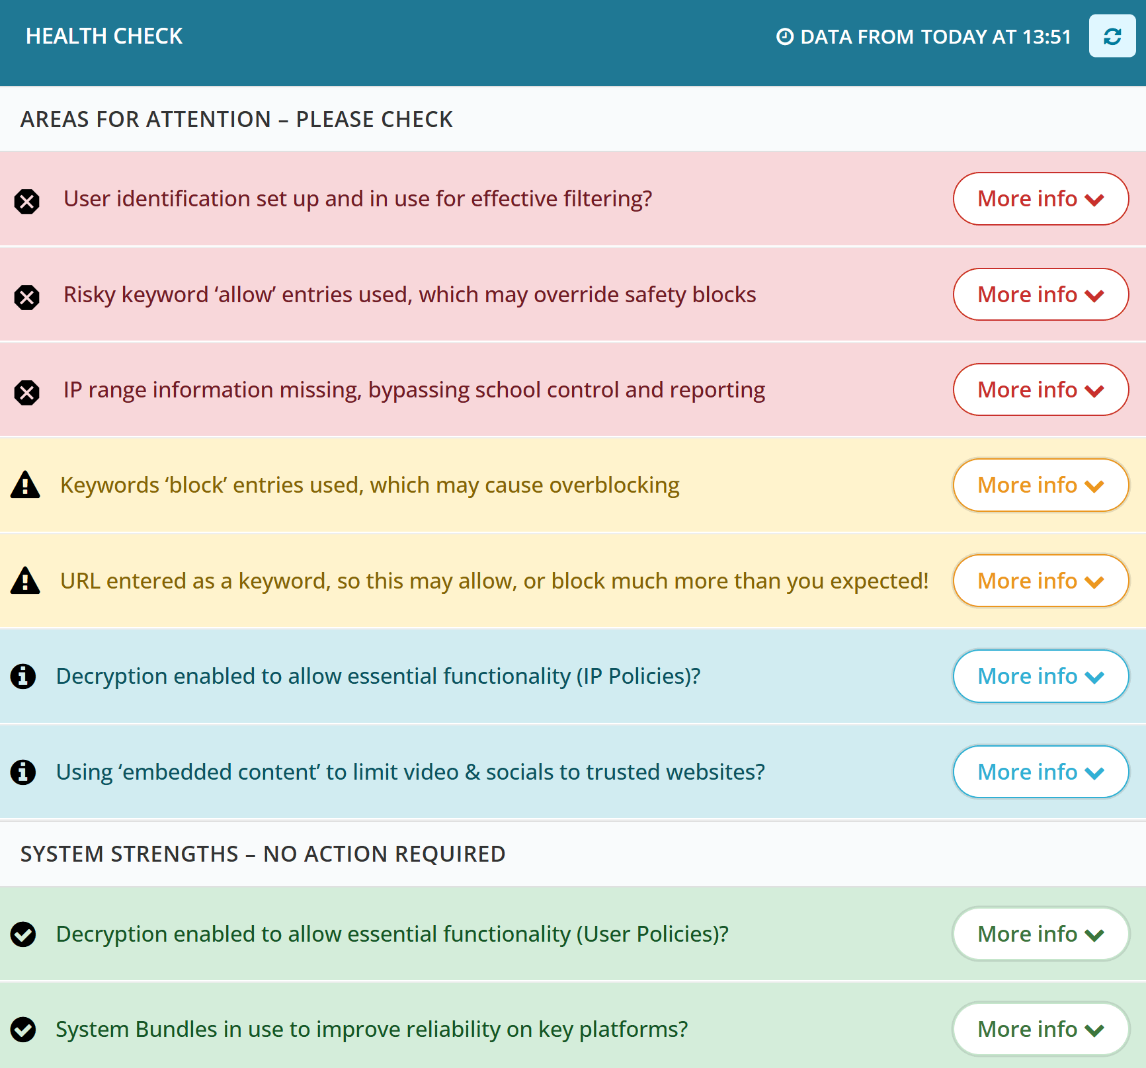Click the clock icon beside data timestamp

coord(784,36)
